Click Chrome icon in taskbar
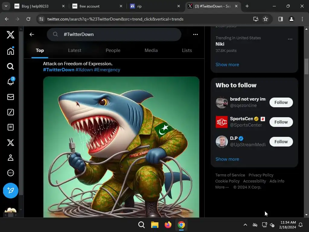The height and width of the screenshot is (232, 309). point(181,225)
